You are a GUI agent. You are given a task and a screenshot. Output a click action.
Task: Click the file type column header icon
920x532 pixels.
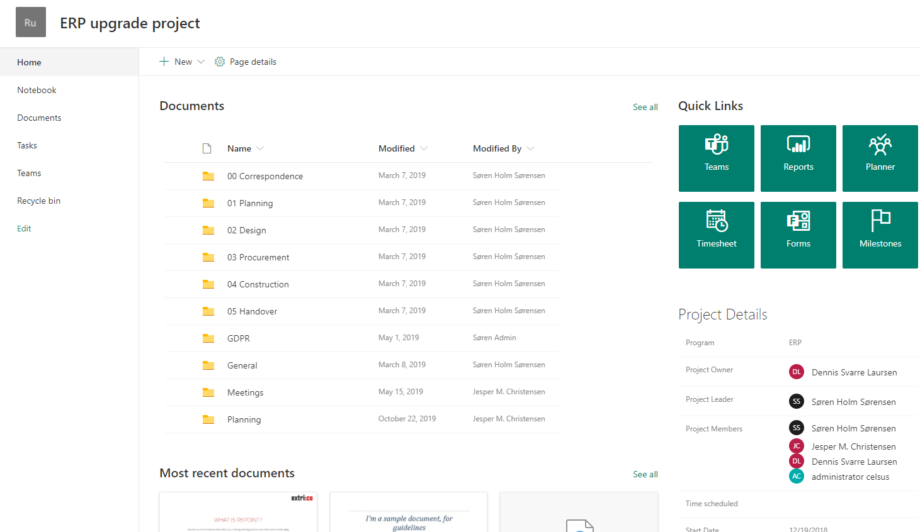click(207, 148)
